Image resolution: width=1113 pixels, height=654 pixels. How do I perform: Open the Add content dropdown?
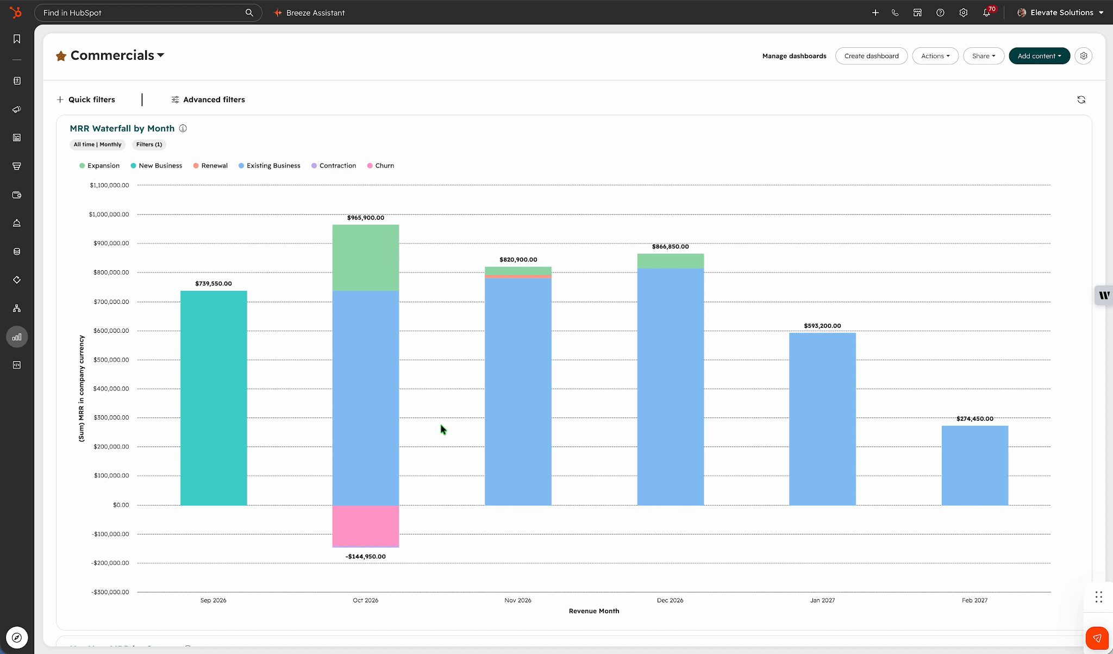click(1039, 56)
